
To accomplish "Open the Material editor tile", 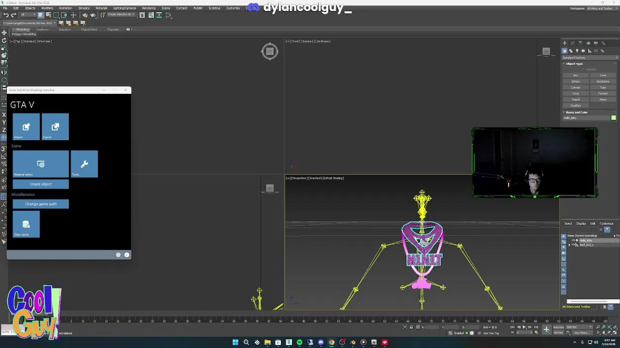I will coord(41,164).
